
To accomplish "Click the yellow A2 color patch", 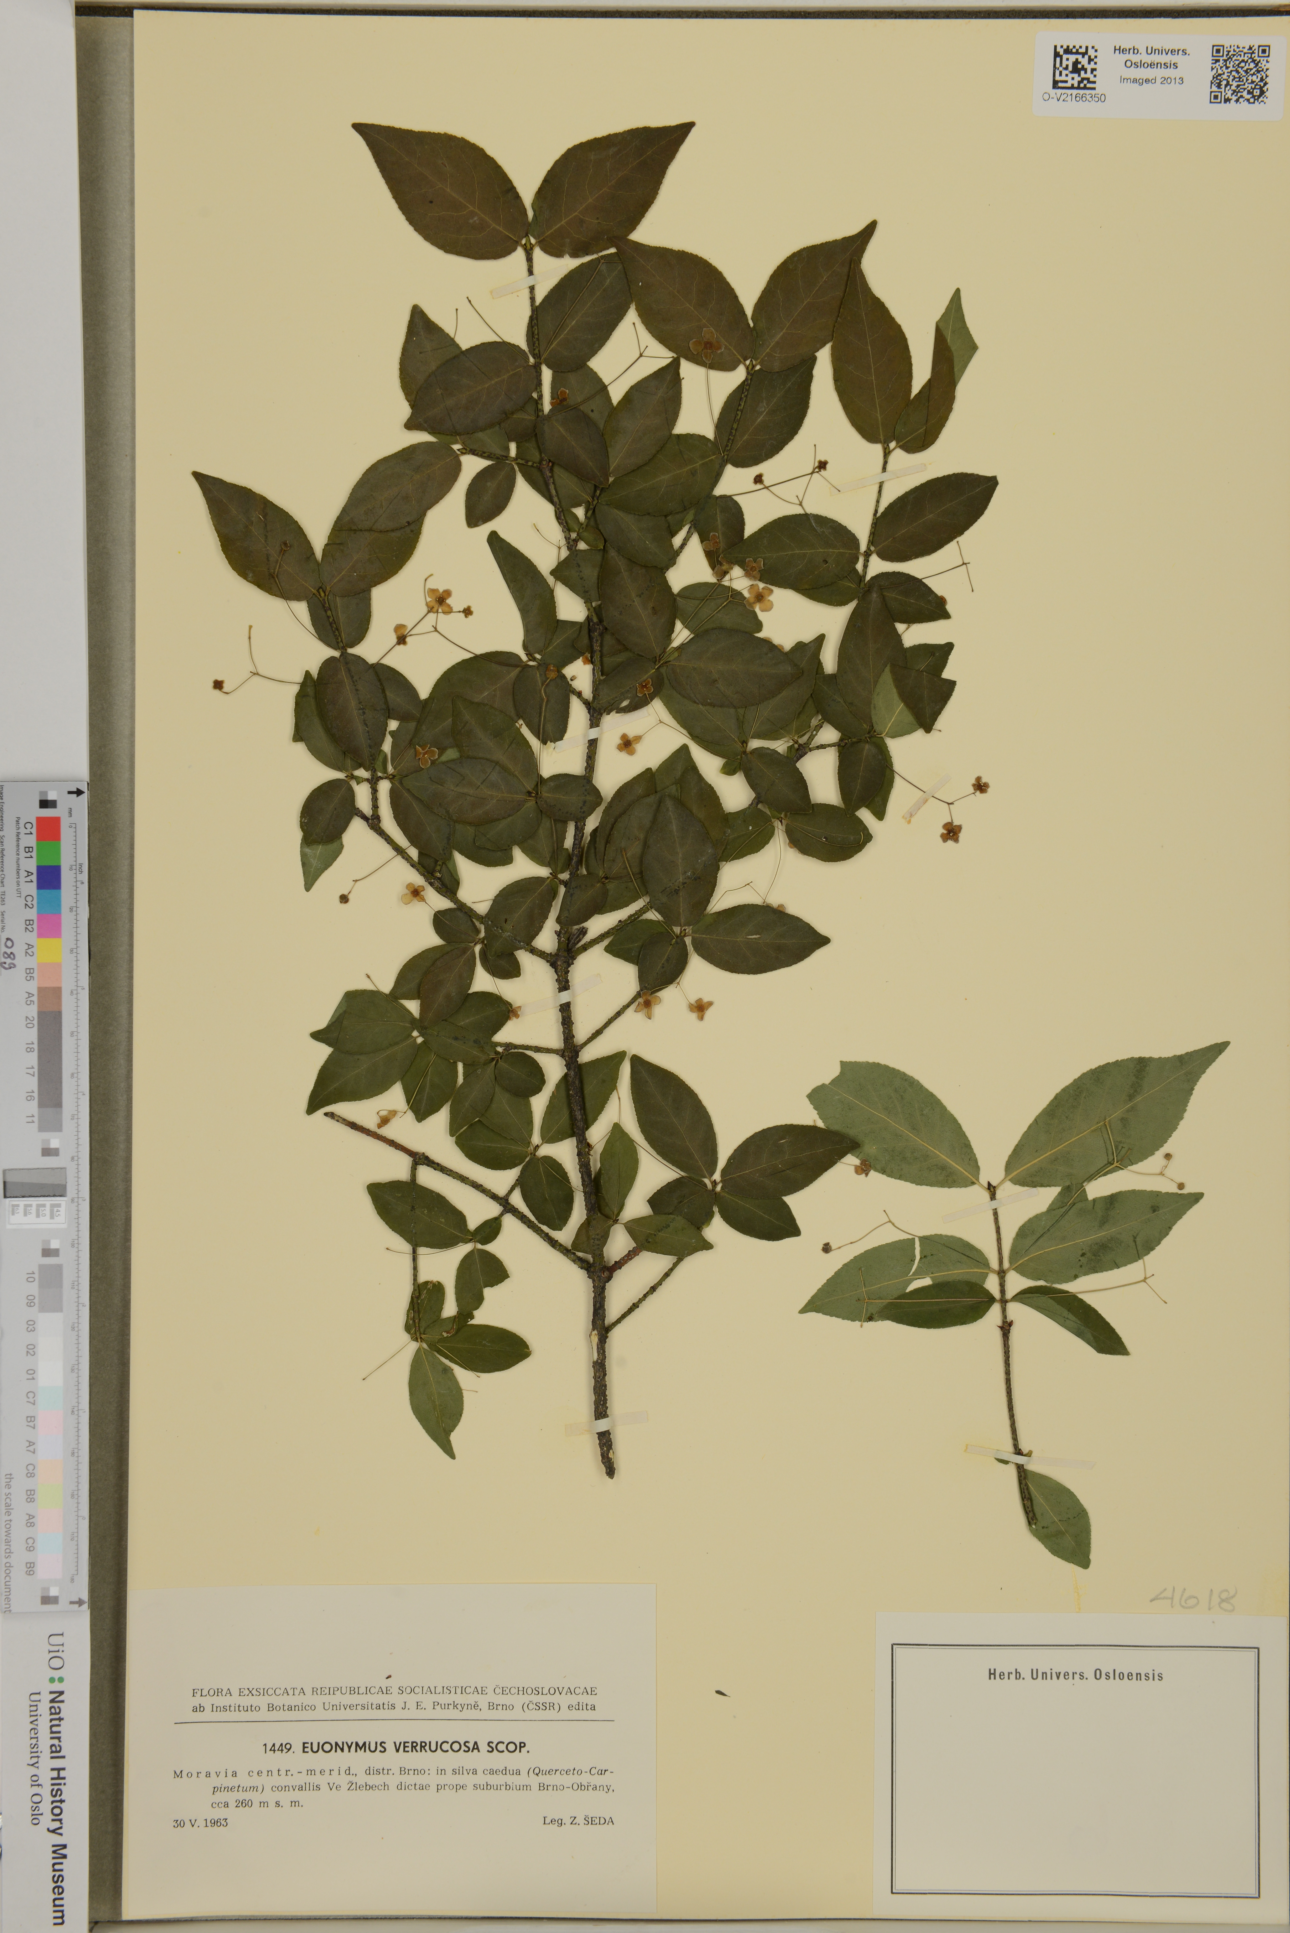I will click(x=49, y=951).
